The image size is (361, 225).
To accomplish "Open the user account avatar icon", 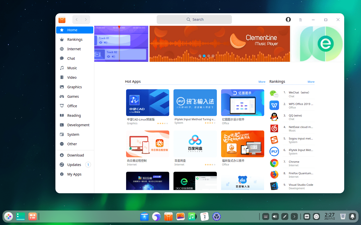I will [288, 19].
